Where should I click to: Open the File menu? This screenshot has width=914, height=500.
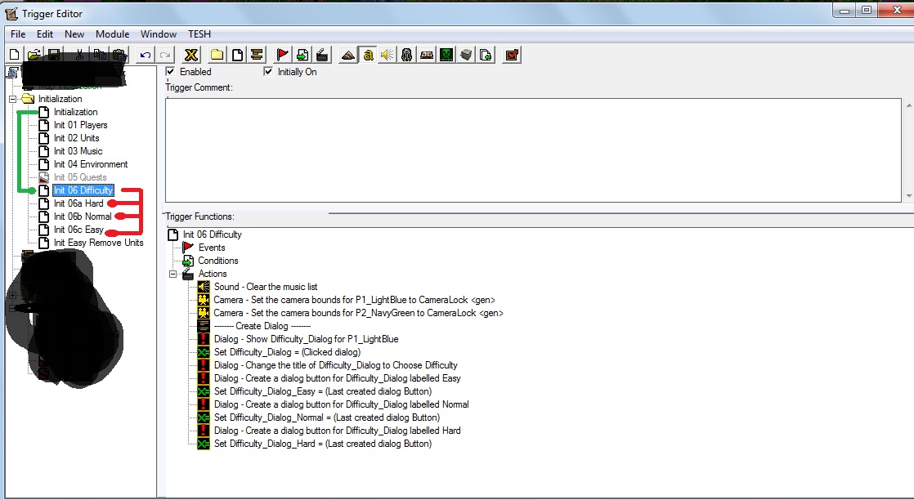[18, 34]
